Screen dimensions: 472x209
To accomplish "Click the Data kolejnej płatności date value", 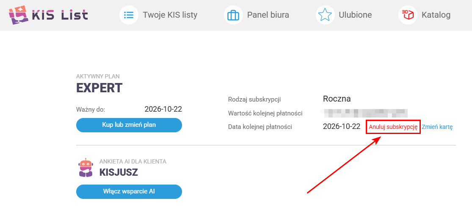I will pos(341,126).
